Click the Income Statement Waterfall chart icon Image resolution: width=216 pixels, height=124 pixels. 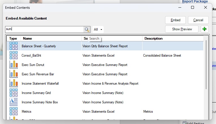click(x=14, y=84)
